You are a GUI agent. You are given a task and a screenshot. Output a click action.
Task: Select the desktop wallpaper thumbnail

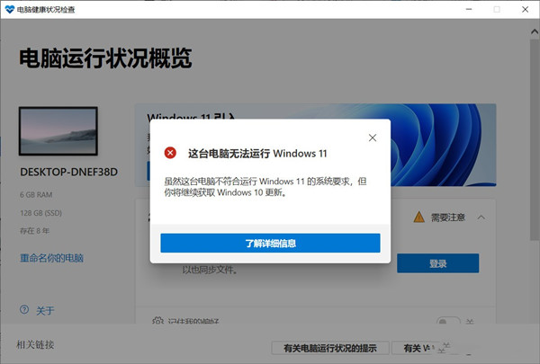click(x=58, y=131)
